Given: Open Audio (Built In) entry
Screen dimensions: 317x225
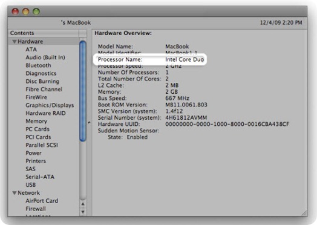Looking at the screenshot, I should point(45,57).
